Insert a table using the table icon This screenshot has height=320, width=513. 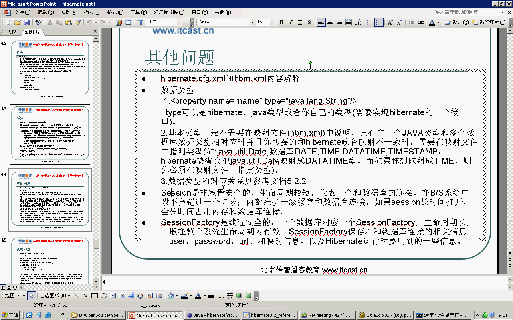(x=128, y=22)
